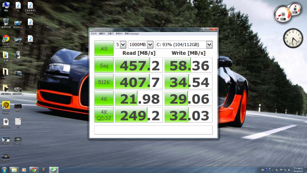Run the Seq sequential test button
Screen dimensions: 307x173
point(104,65)
